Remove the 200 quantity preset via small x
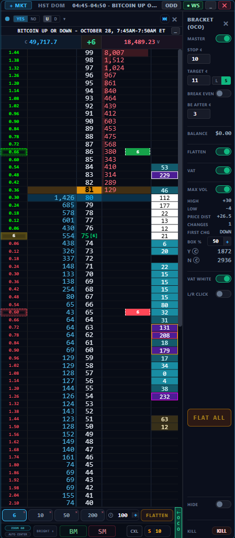 click(103, 512)
